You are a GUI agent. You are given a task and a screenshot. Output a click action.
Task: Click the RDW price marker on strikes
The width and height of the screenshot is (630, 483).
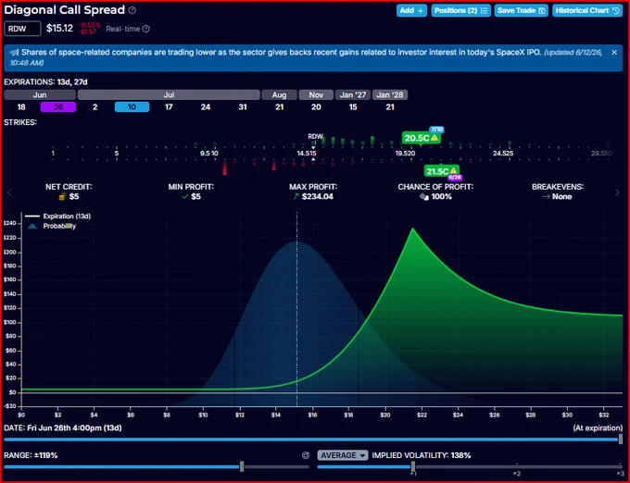(315, 137)
